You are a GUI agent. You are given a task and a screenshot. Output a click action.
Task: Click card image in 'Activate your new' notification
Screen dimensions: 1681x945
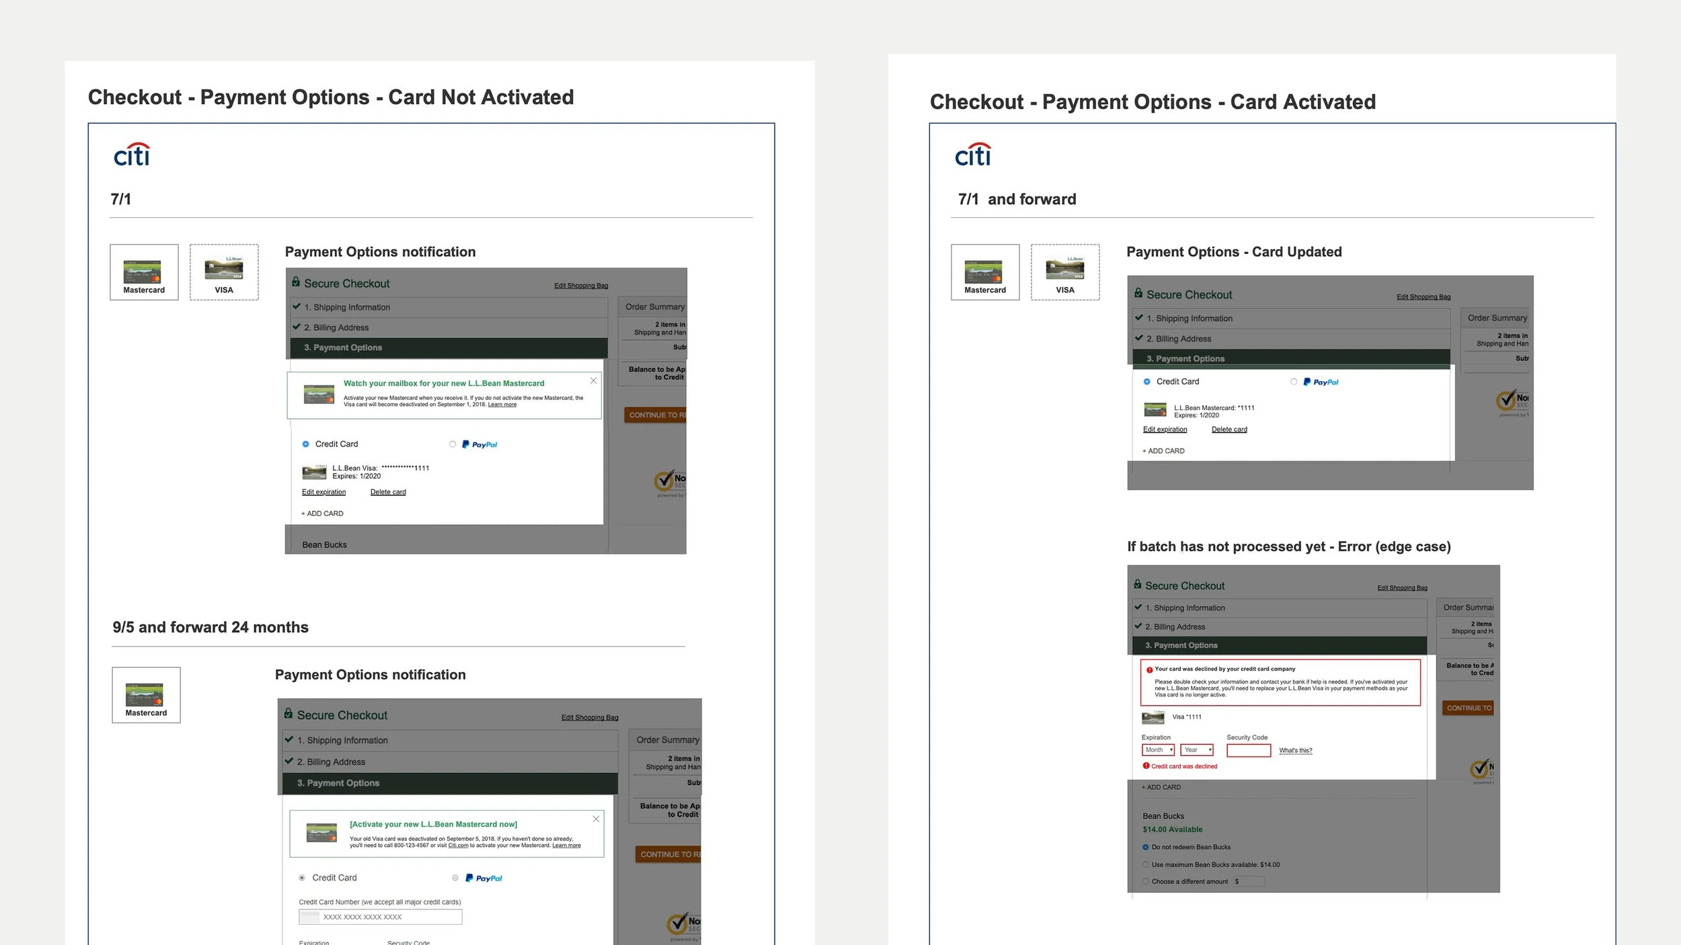pos(321,833)
